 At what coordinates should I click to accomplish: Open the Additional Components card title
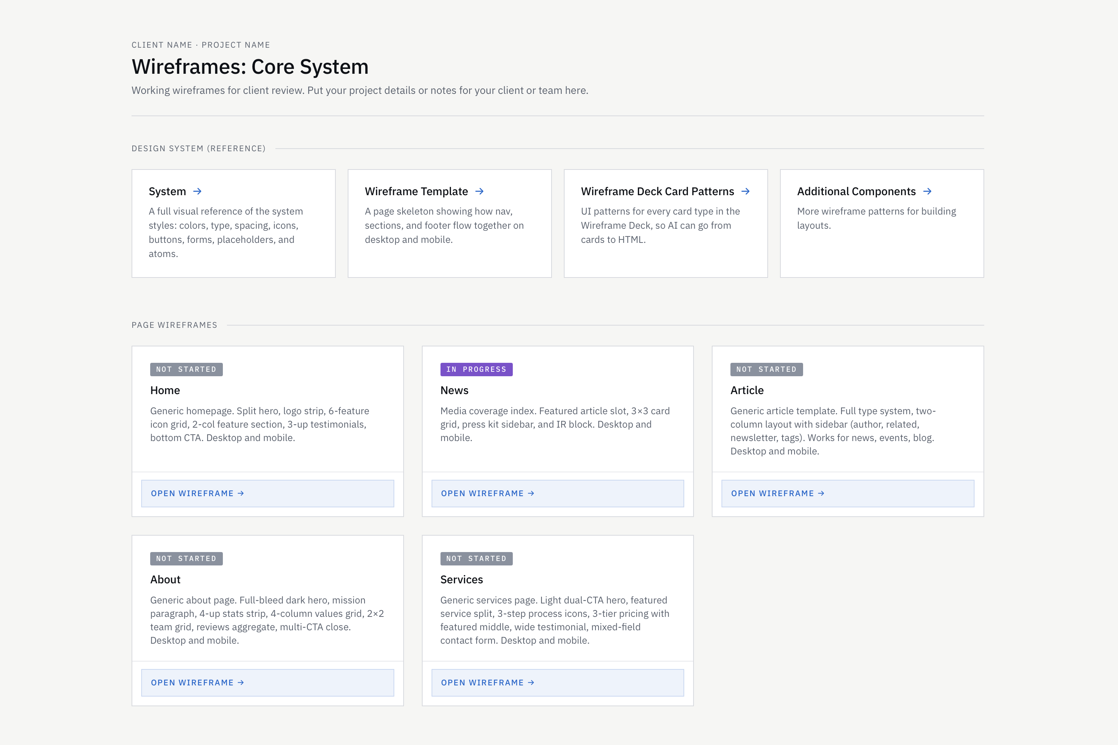pos(856,191)
